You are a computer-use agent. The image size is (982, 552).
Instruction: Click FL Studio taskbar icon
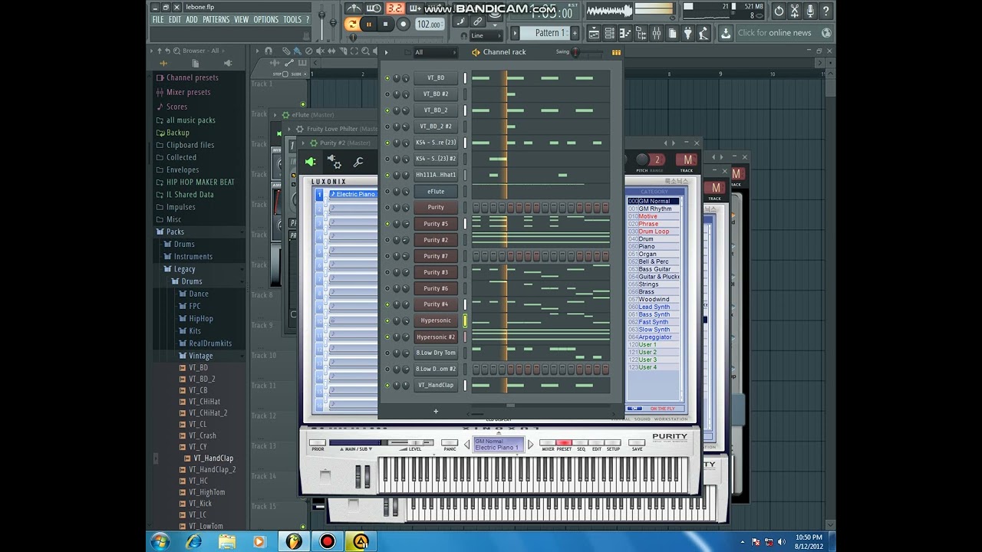pos(294,542)
